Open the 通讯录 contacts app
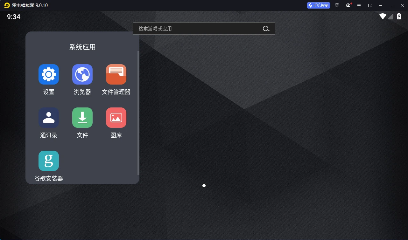This screenshot has width=408, height=240. (x=48, y=117)
